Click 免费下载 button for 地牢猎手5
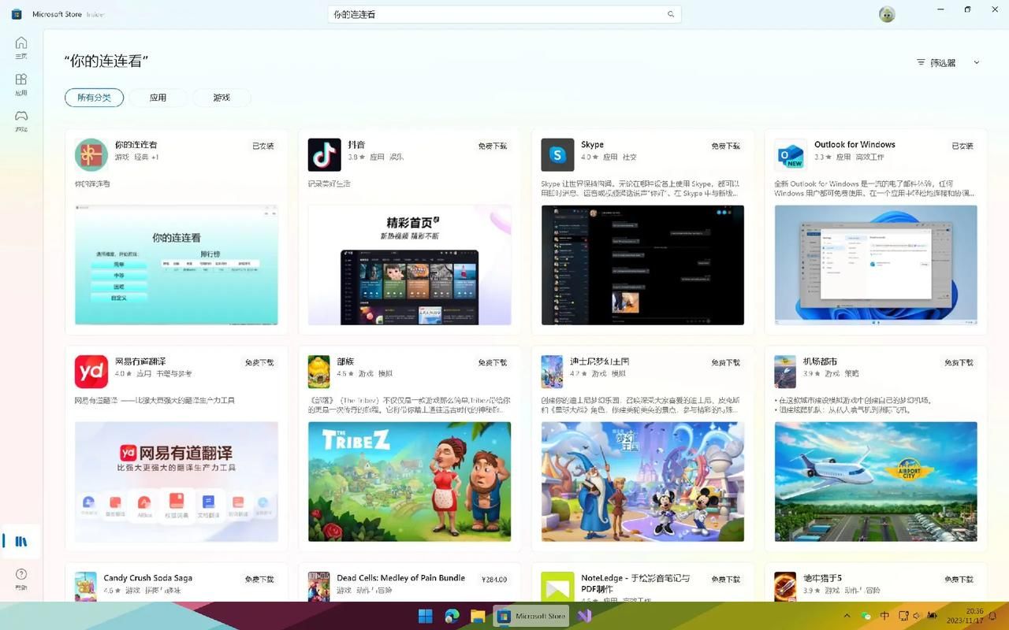This screenshot has height=630, width=1009. click(x=959, y=580)
